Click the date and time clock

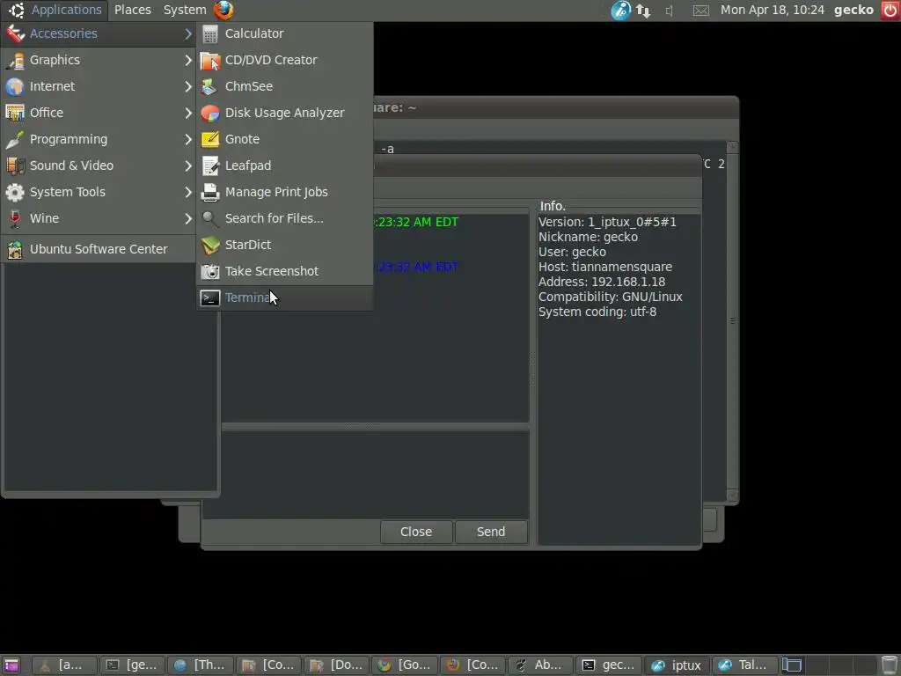[x=773, y=10]
